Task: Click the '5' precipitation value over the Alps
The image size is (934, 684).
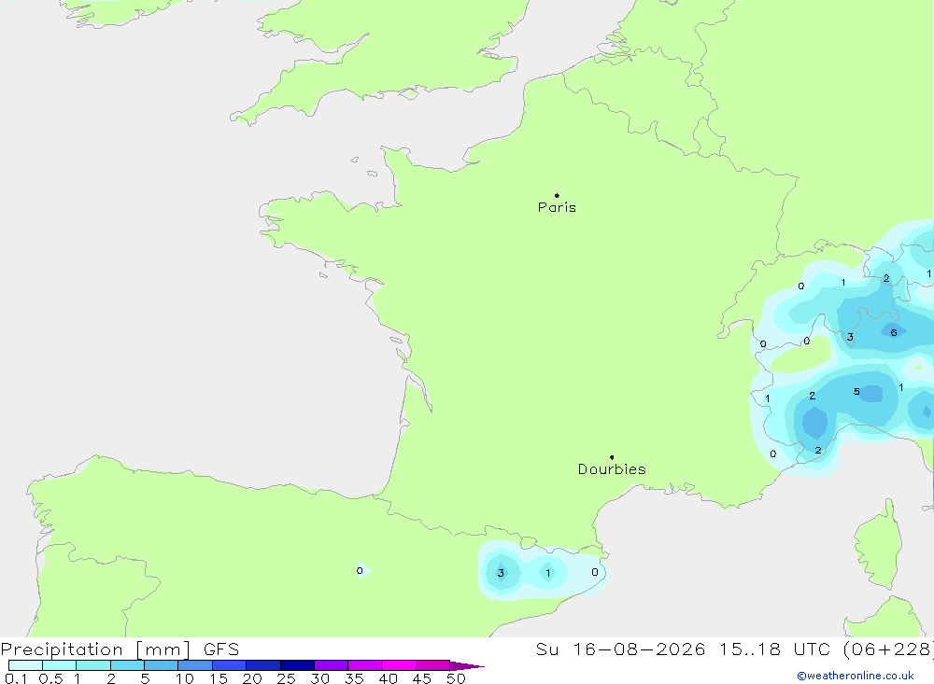Action: pos(856,392)
